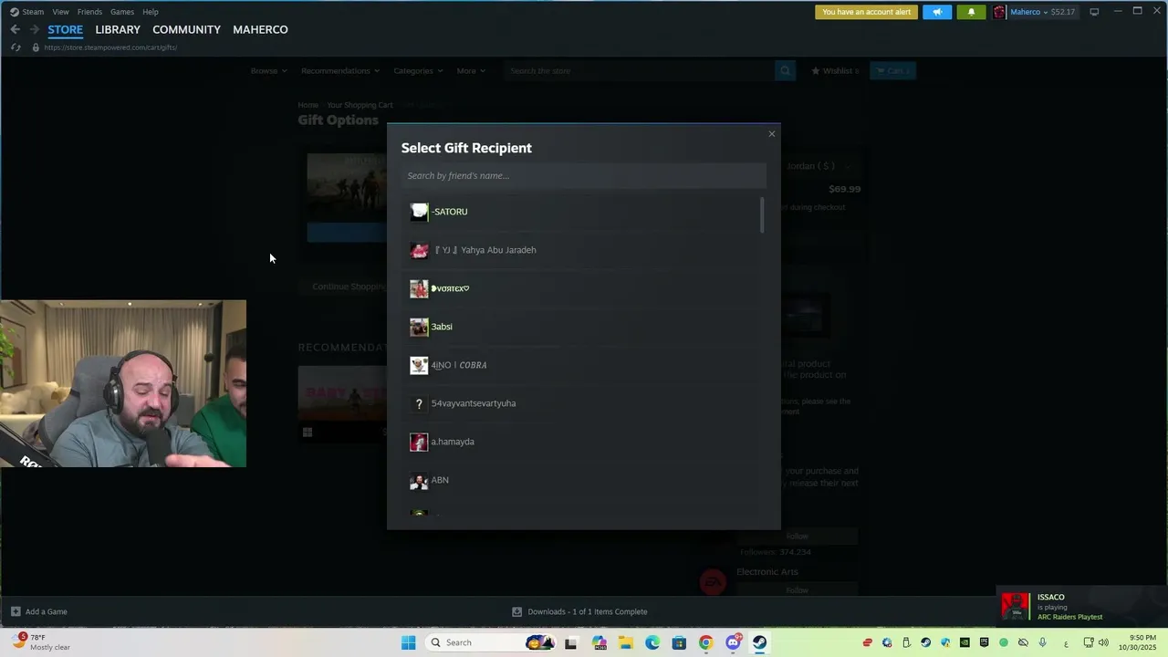
Task: Click the account alert button
Action: click(866, 12)
